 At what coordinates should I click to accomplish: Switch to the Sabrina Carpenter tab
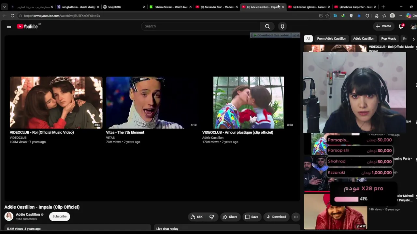tap(355, 7)
